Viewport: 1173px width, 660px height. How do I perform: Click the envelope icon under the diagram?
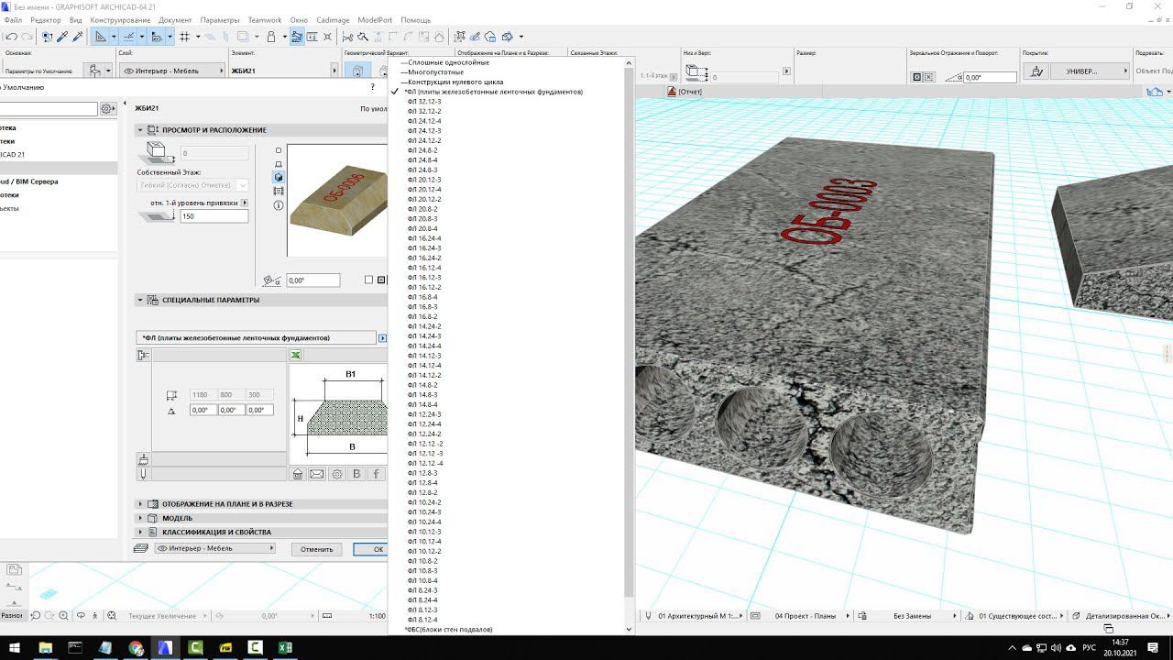coord(317,474)
